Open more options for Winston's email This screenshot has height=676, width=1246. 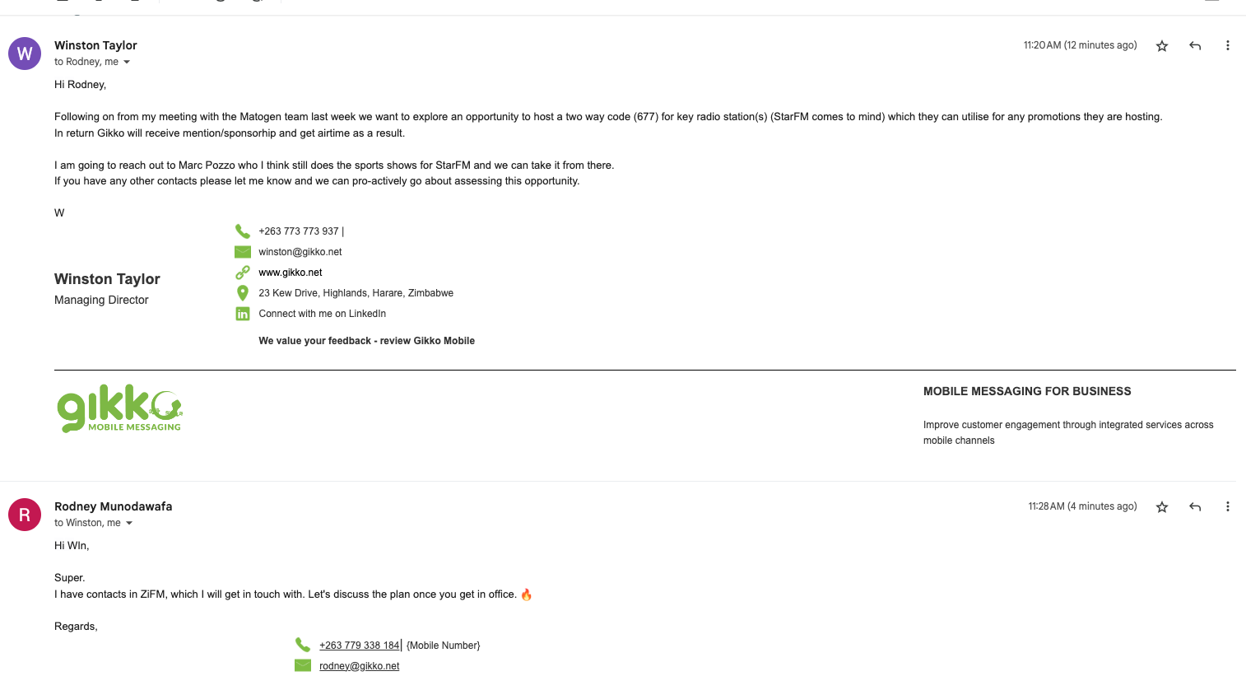[1227, 46]
